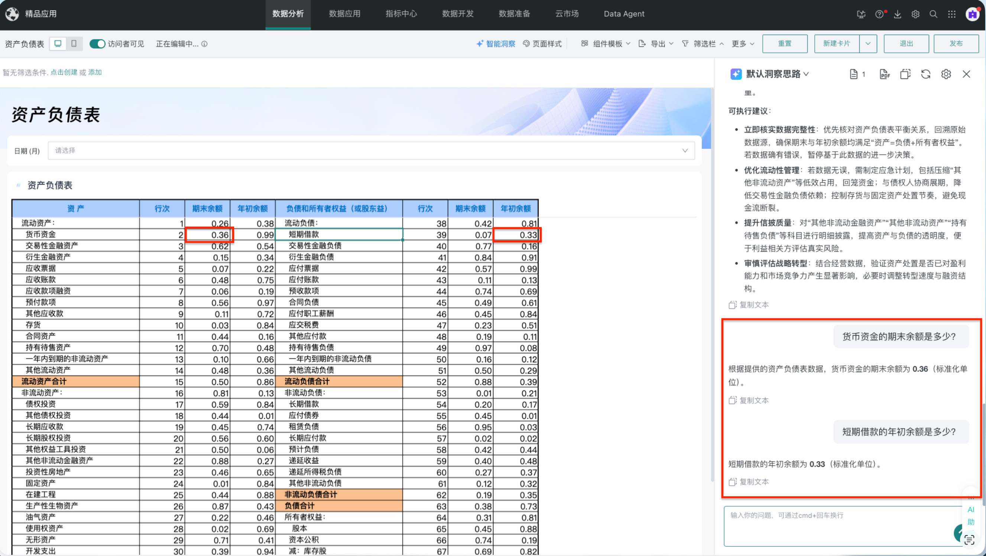Switch to 数据应用 tab

pos(344,14)
